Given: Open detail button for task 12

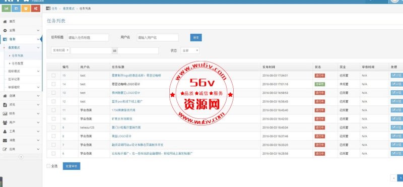Looking at the screenshot, I should 397,101.
